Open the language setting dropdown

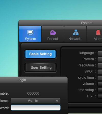tap(100, 53)
